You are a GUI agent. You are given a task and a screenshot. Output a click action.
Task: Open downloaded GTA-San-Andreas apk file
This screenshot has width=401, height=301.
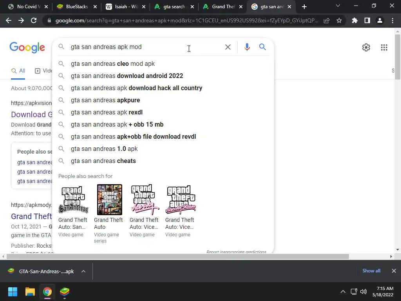pyautogui.click(x=41, y=271)
